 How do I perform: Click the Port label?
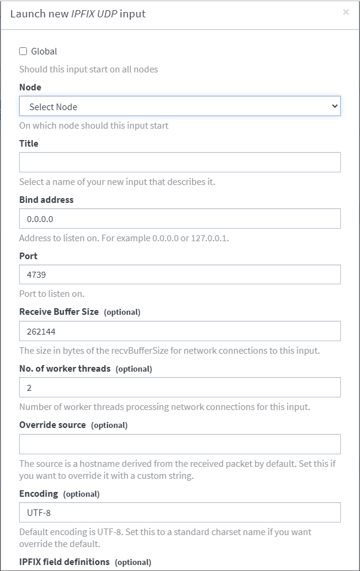(x=28, y=256)
